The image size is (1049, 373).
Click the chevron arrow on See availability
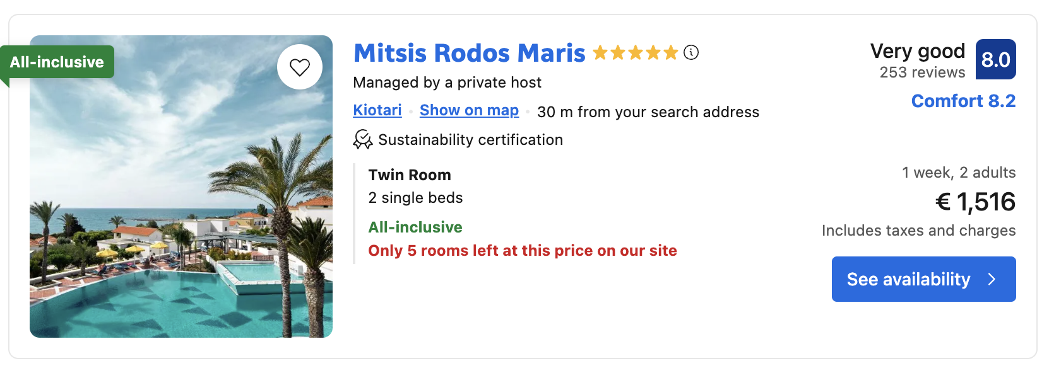(992, 279)
